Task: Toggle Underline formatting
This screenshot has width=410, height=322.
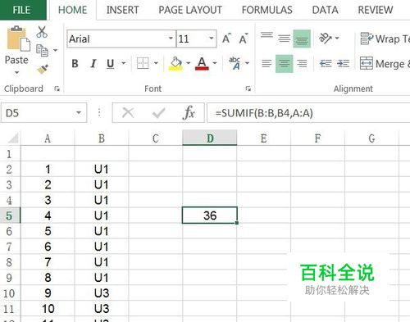Action: [x=111, y=64]
